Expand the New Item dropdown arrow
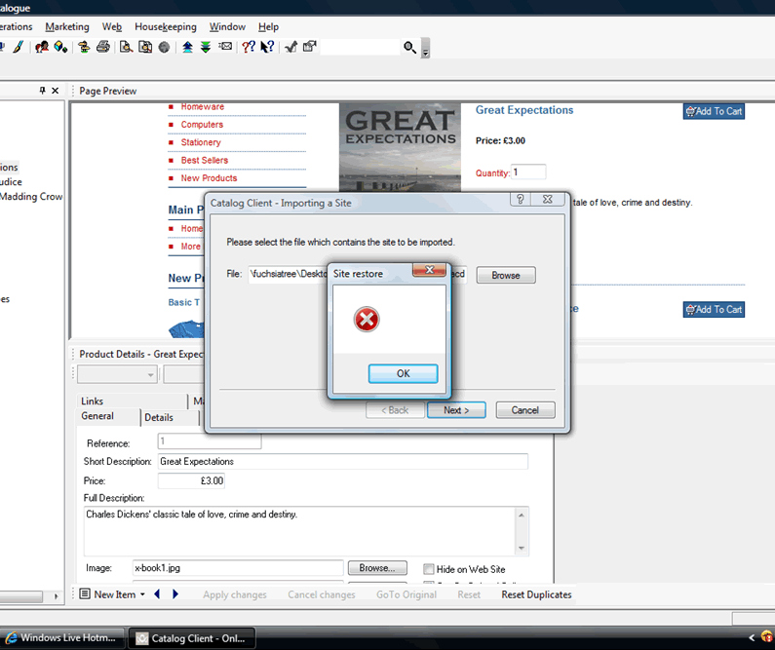This screenshot has height=650, width=775. [x=142, y=594]
